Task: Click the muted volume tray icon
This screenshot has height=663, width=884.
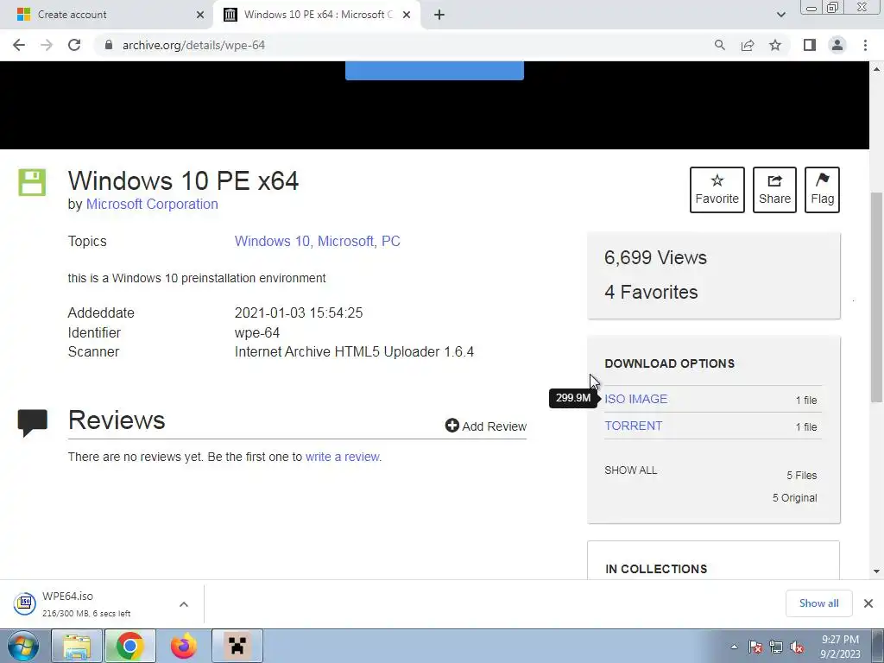Action: 797,647
